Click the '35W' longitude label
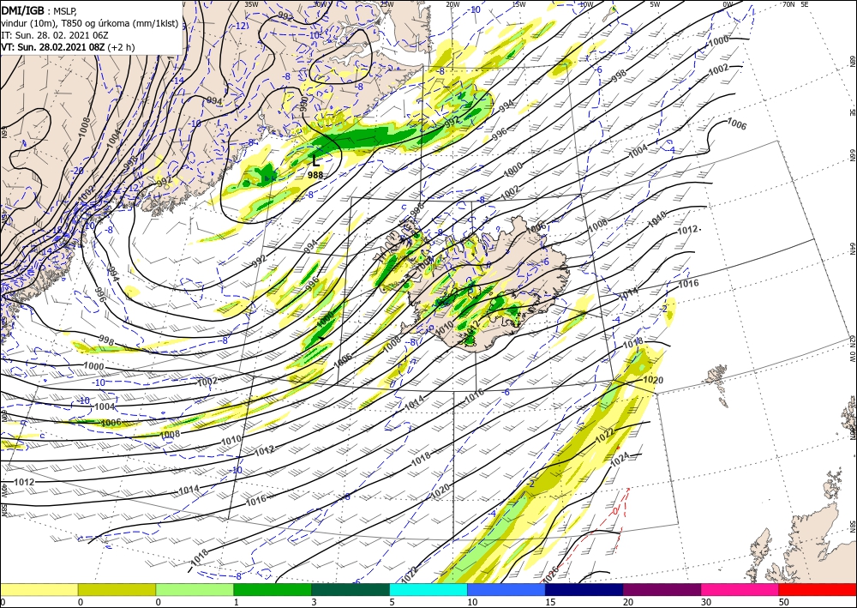The width and height of the screenshot is (857, 608). coord(251,3)
